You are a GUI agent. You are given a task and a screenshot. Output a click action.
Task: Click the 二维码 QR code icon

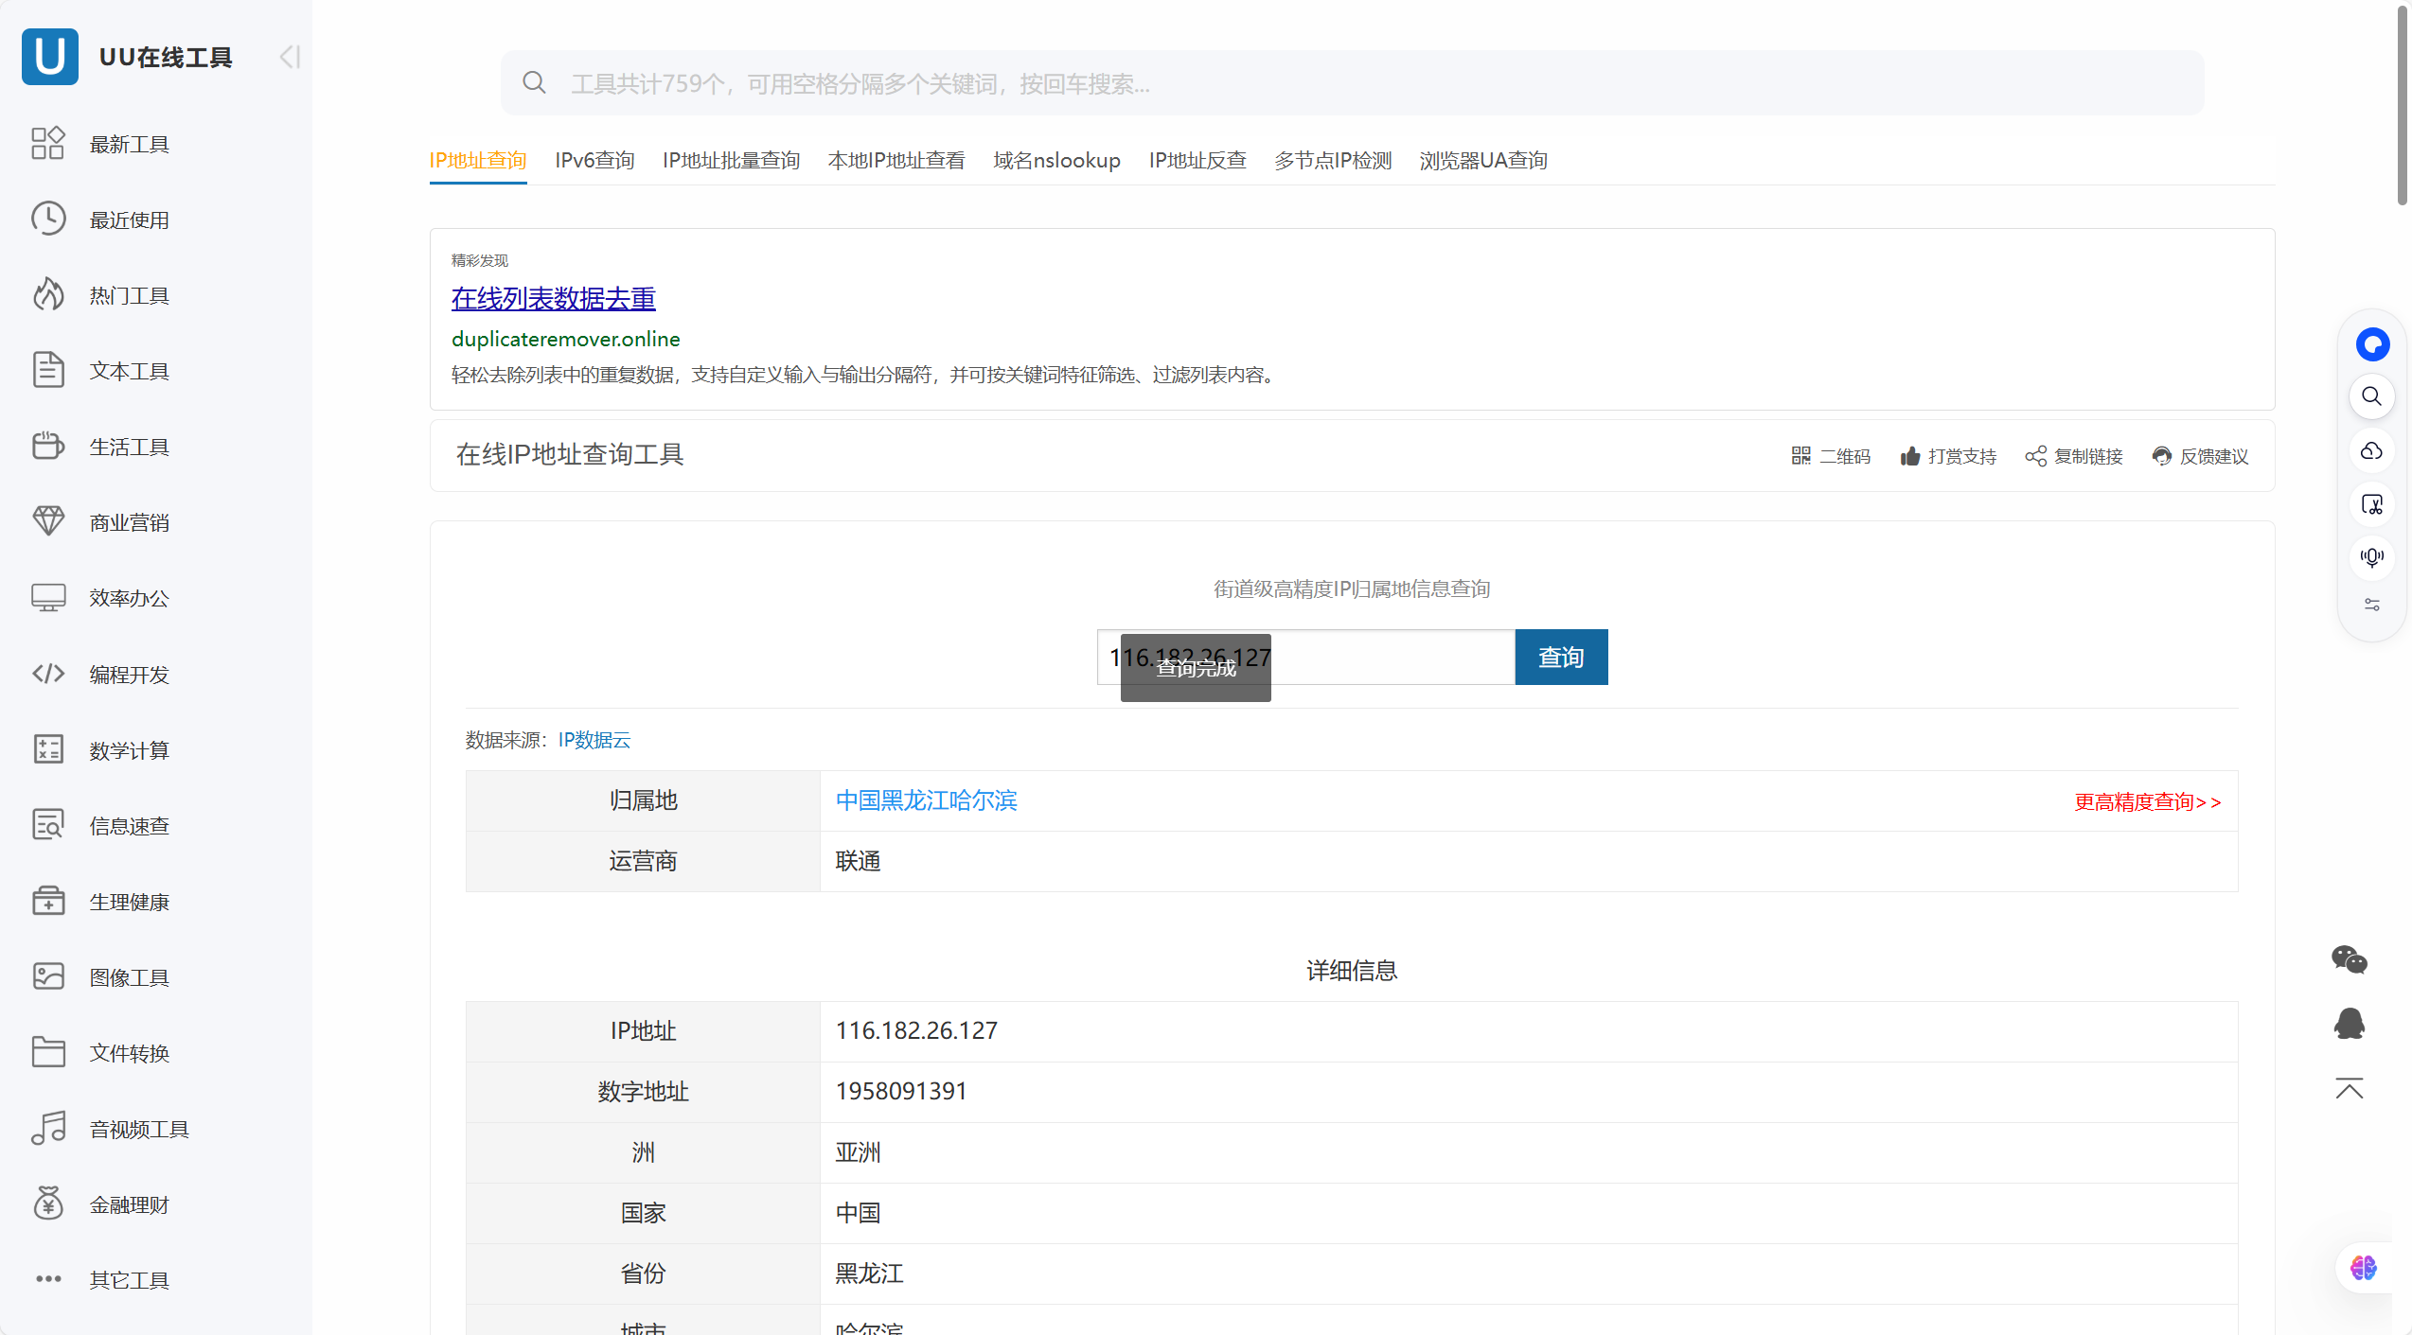click(1800, 456)
